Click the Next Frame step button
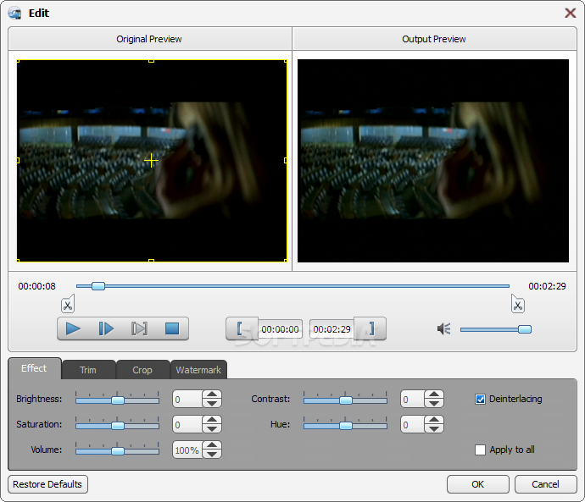Screen dimensions: 585x502 (x=106, y=328)
